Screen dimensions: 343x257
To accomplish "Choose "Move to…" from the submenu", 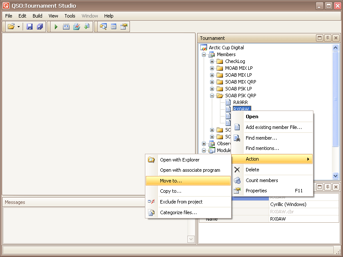I will [x=171, y=181].
